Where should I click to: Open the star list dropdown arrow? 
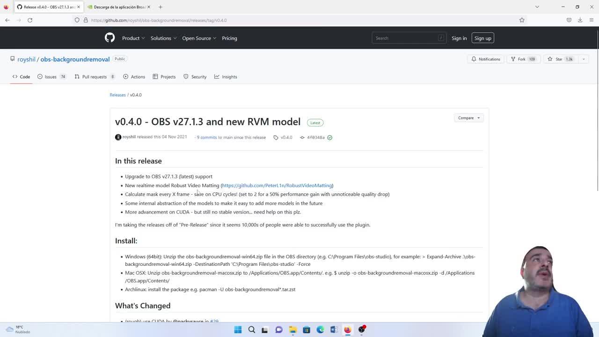click(584, 59)
